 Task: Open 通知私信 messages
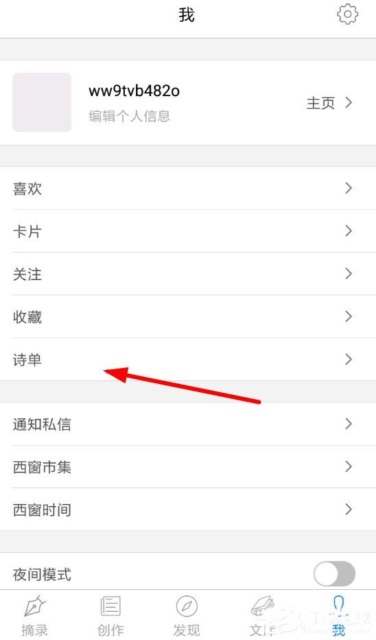click(188, 424)
